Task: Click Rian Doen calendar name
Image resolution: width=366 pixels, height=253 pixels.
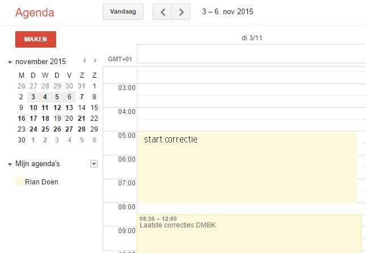Action: click(x=41, y=182)
